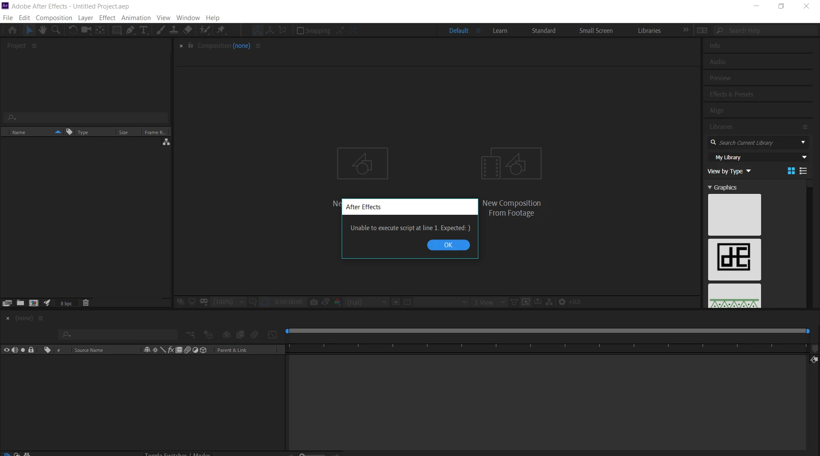The image size is (820, 456).
Task: Take a snapshot with camera icon
Action: (314, 302)
